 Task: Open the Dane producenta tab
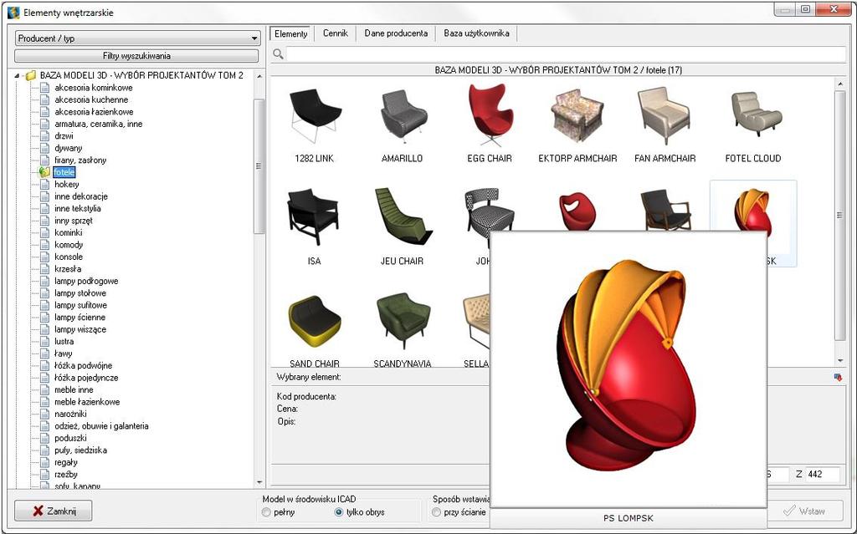(396, 33)
